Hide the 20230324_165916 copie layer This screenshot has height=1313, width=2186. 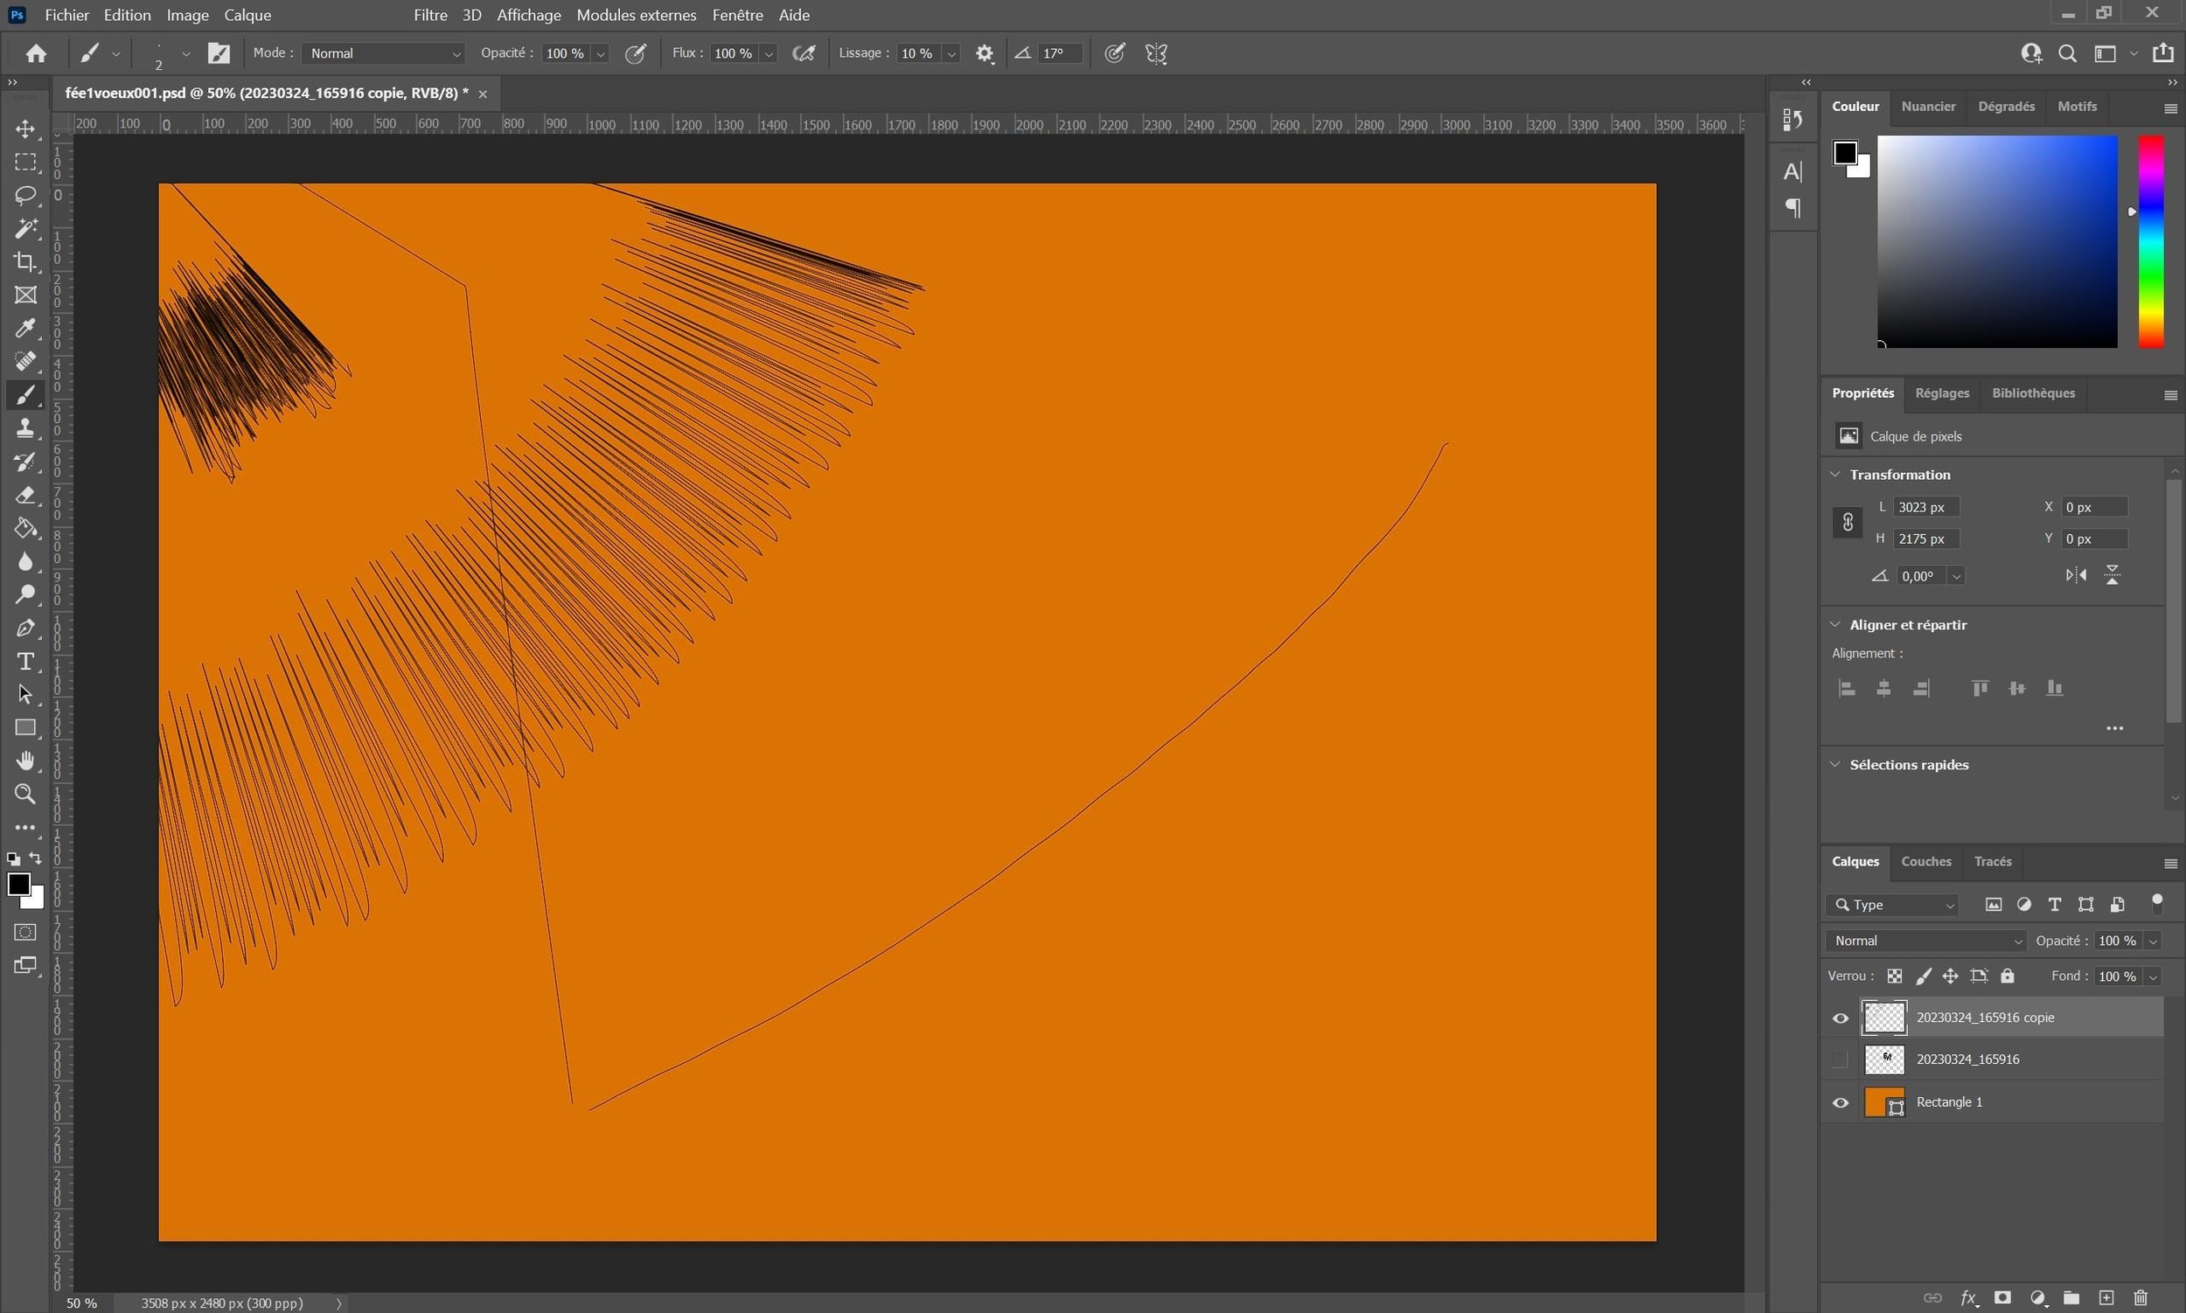click(x=1840, y=1018)
